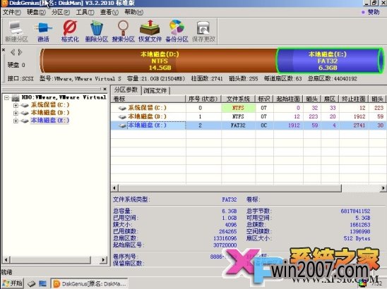Open the 帮助(H) menu
The image size is (387, 289).
133,12
